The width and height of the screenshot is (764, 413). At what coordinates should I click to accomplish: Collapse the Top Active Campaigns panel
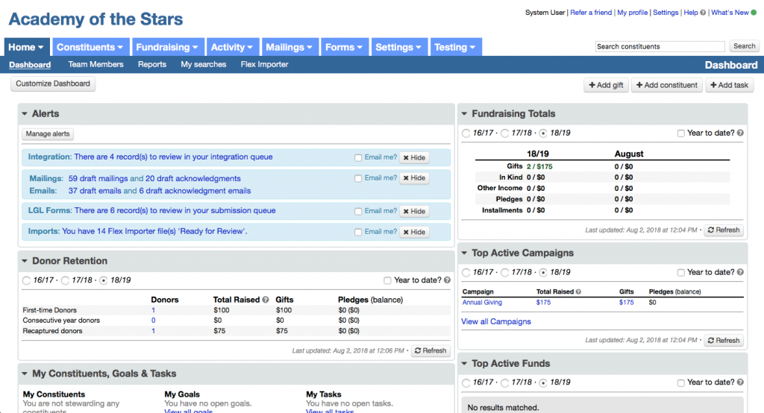(x=464, y=253)
